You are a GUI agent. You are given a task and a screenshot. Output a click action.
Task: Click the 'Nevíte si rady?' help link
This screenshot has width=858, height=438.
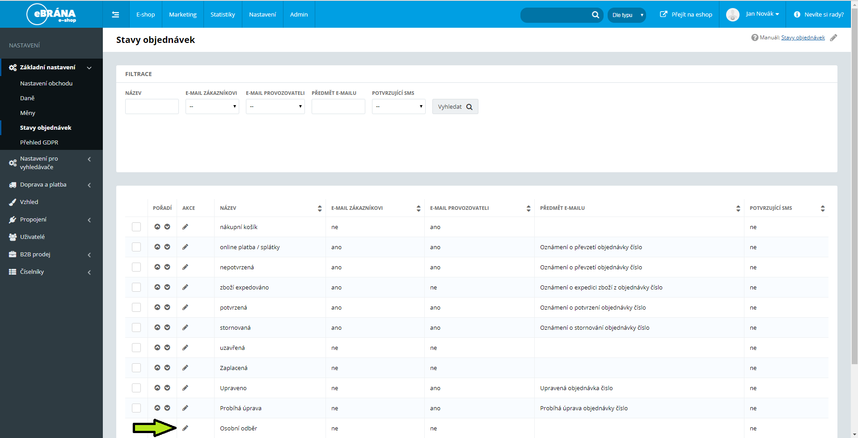coord(819,14)
